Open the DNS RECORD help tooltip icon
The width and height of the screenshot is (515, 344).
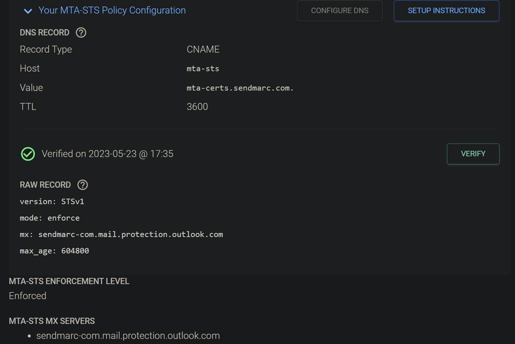[x=80, y=33]
